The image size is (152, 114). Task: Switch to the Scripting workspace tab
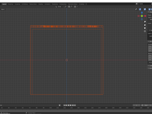pyautogui.click(x=82, y=4)
